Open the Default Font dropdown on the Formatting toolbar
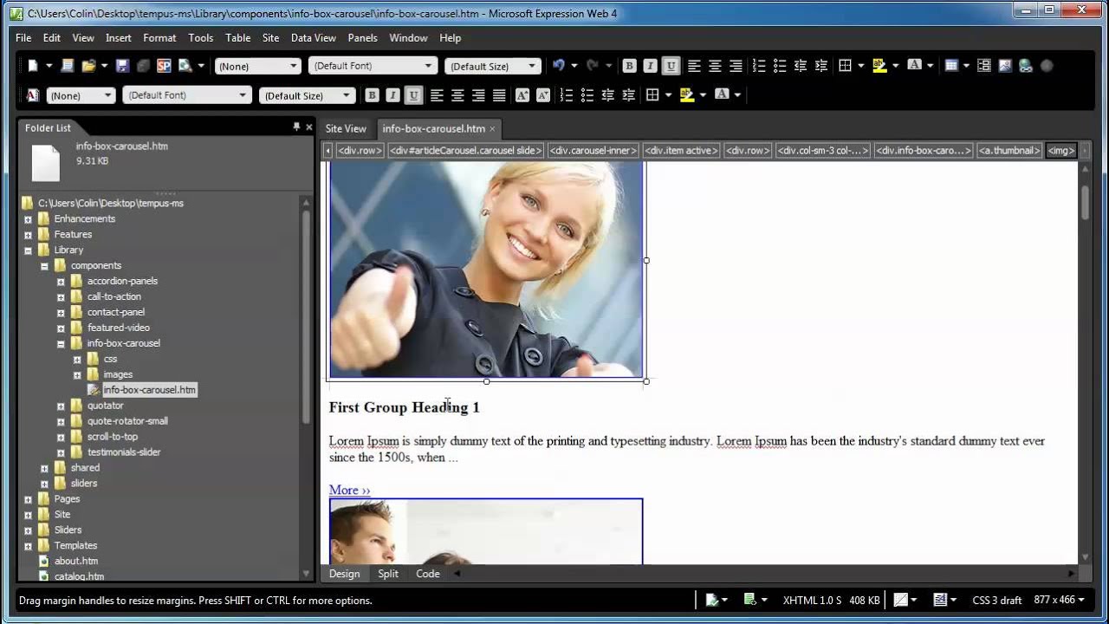 [x=243, y=95]
